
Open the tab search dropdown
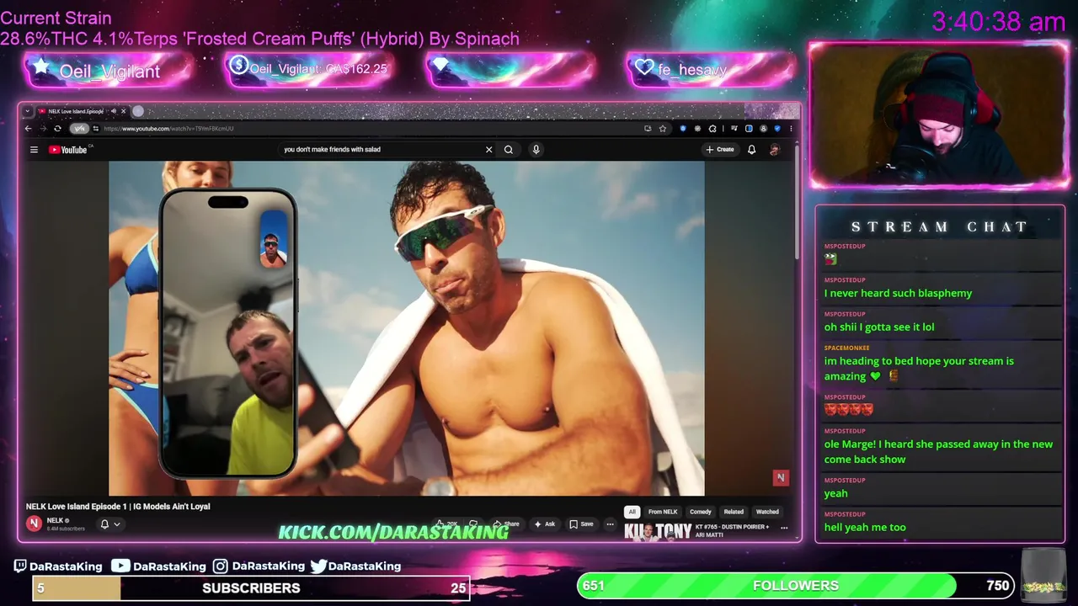tap(28, 111)
